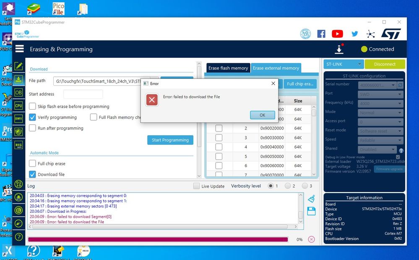419x260 pixels.
Task: Select verbosity level 3
Action: pos(304,186)
